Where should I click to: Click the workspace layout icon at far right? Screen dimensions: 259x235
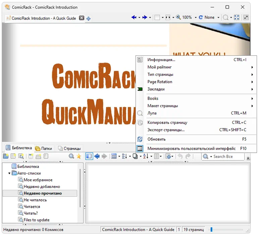(x=246, y=17)
